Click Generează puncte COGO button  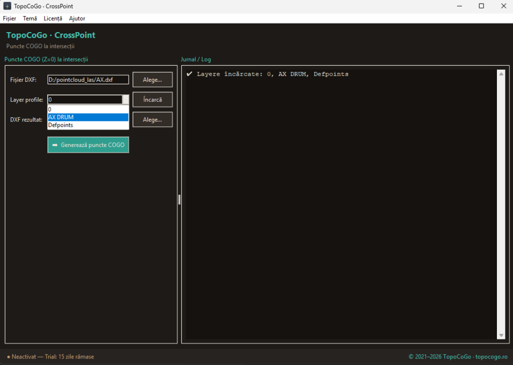(88, 145)
